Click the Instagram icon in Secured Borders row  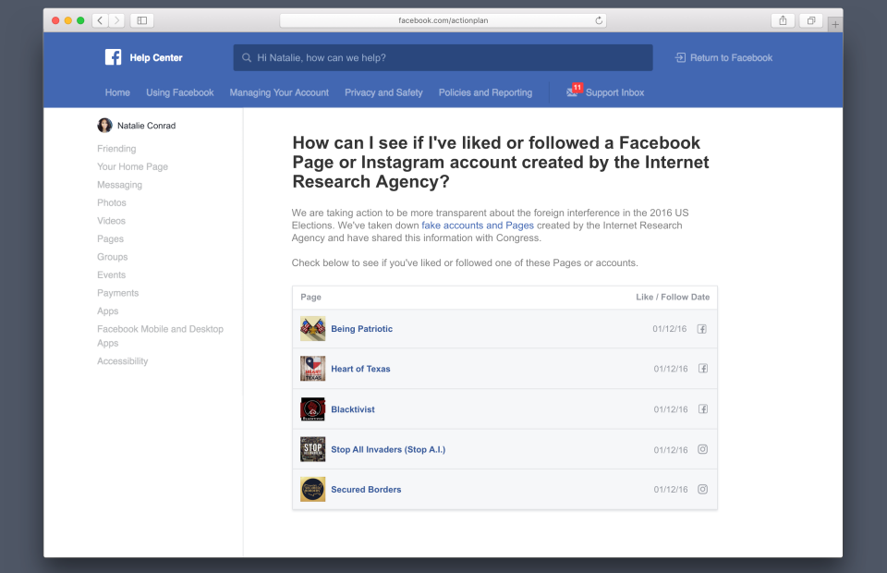coord(702,489)
